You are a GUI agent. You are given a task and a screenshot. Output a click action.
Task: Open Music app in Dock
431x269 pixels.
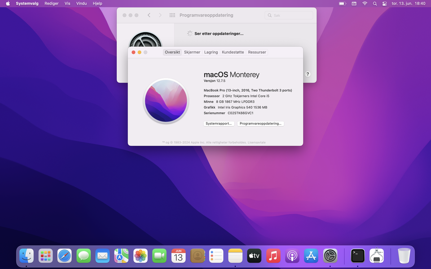273,256
